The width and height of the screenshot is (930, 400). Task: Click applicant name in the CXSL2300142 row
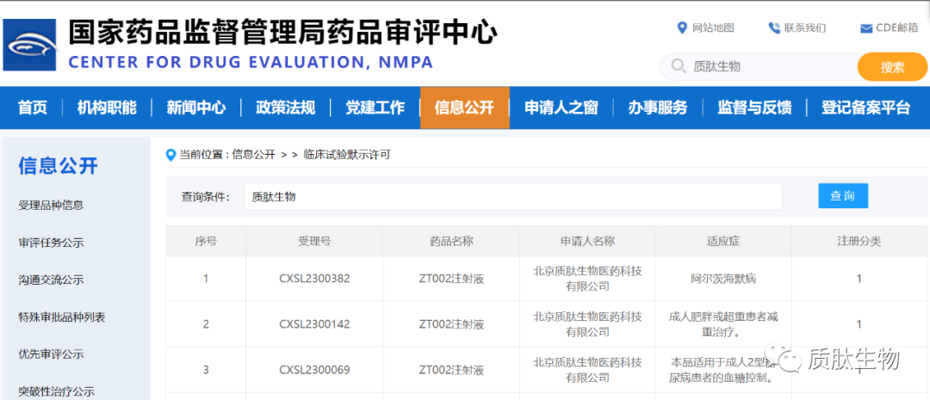click(588, 324)
